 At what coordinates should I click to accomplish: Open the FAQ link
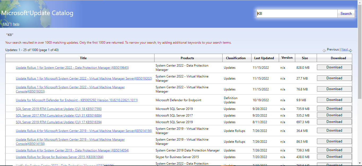6,24
